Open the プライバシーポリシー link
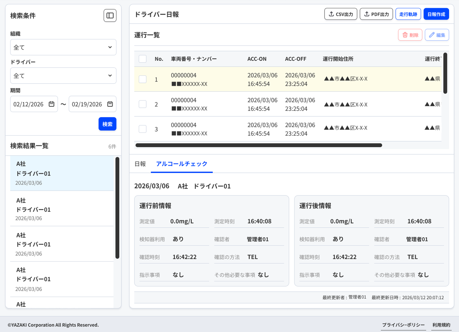459x332 pixels. coord(403,325)
